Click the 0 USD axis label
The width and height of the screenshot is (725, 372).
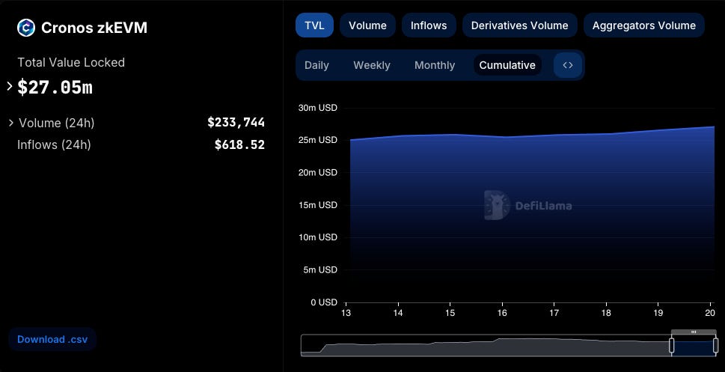coord(324,302)
